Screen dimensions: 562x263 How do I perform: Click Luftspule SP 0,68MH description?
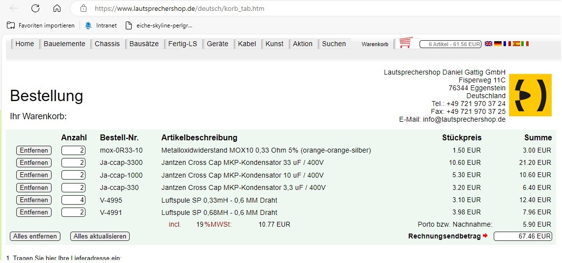point(220,212)
